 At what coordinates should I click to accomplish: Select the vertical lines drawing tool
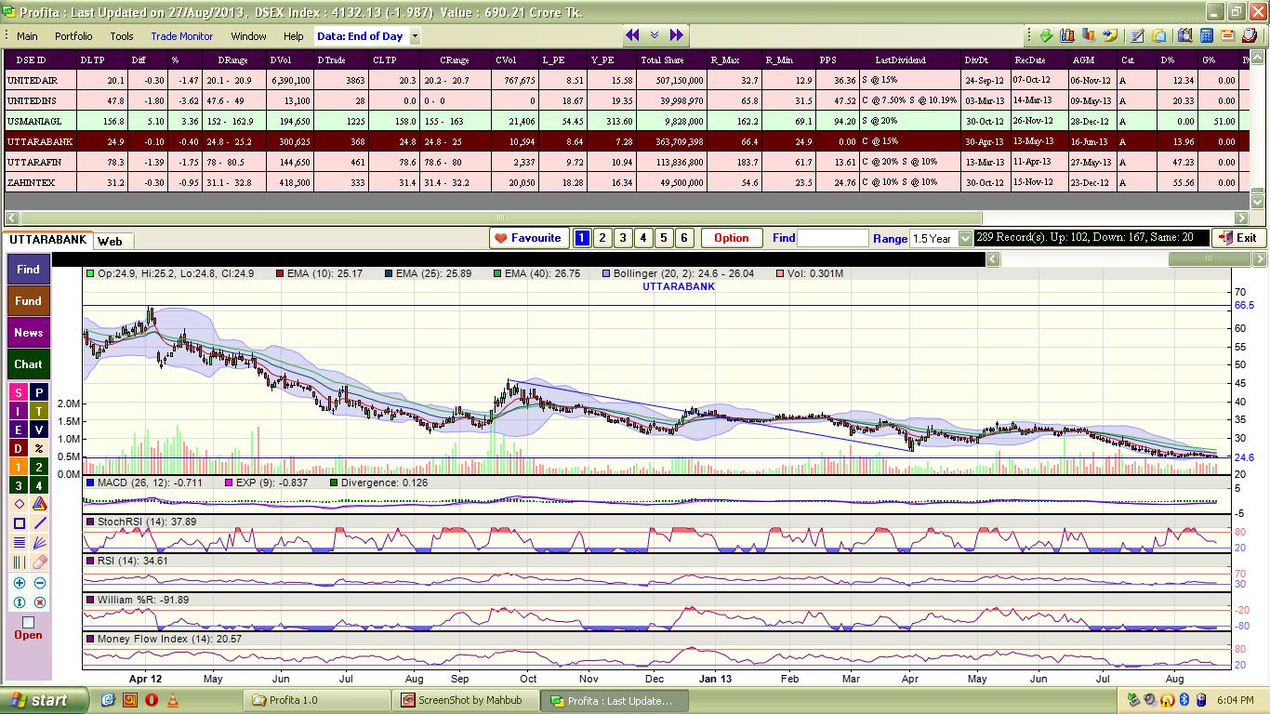pyautogui.click(x=19, y=562)
